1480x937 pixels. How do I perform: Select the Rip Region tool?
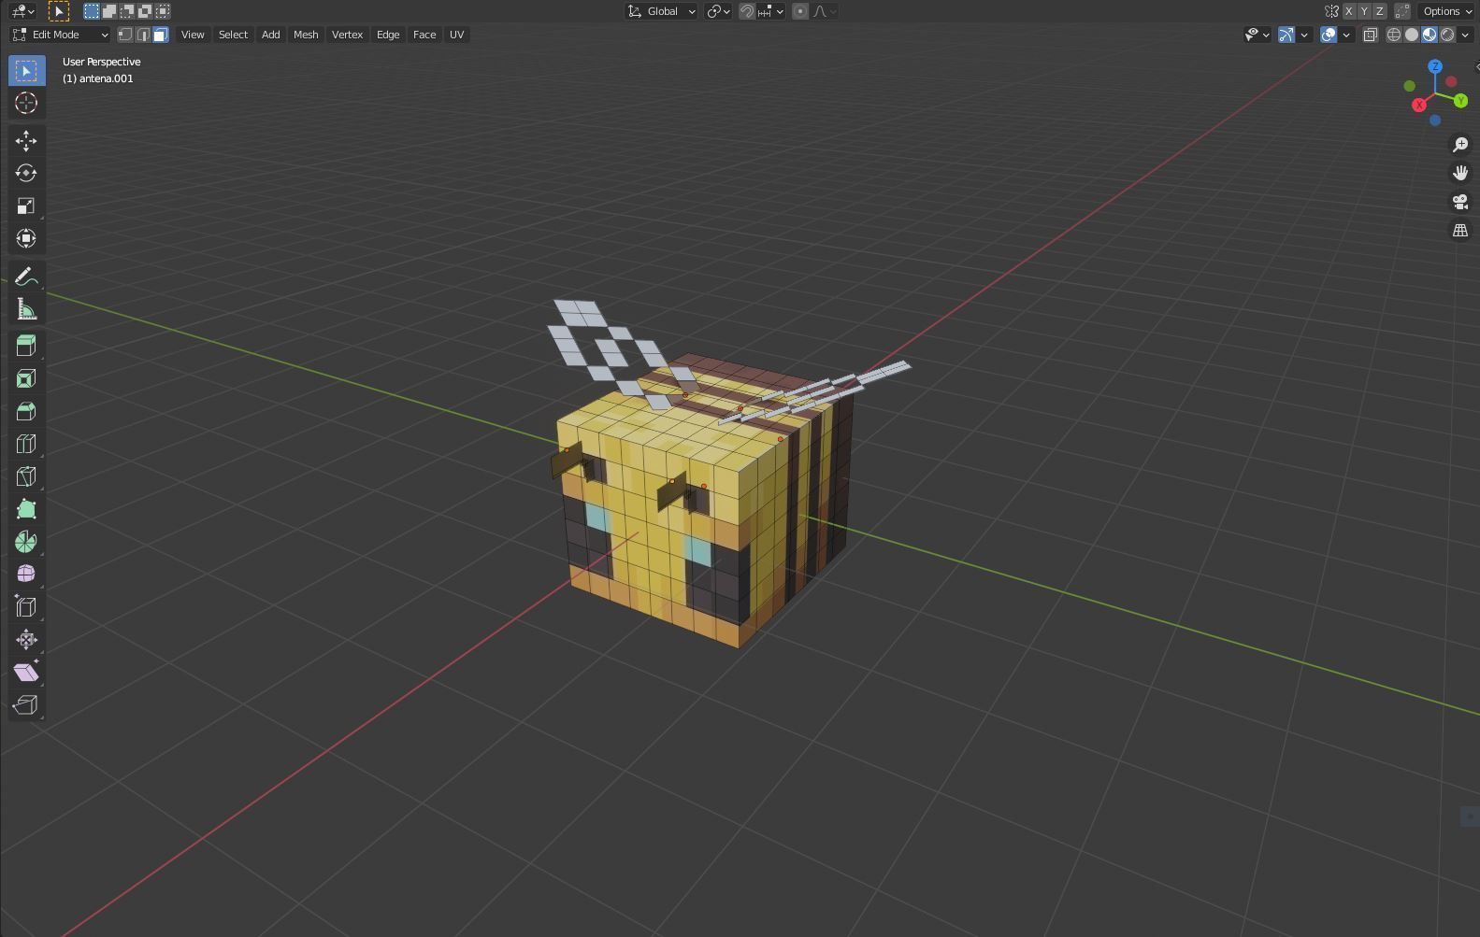click(x=26, y=704)
